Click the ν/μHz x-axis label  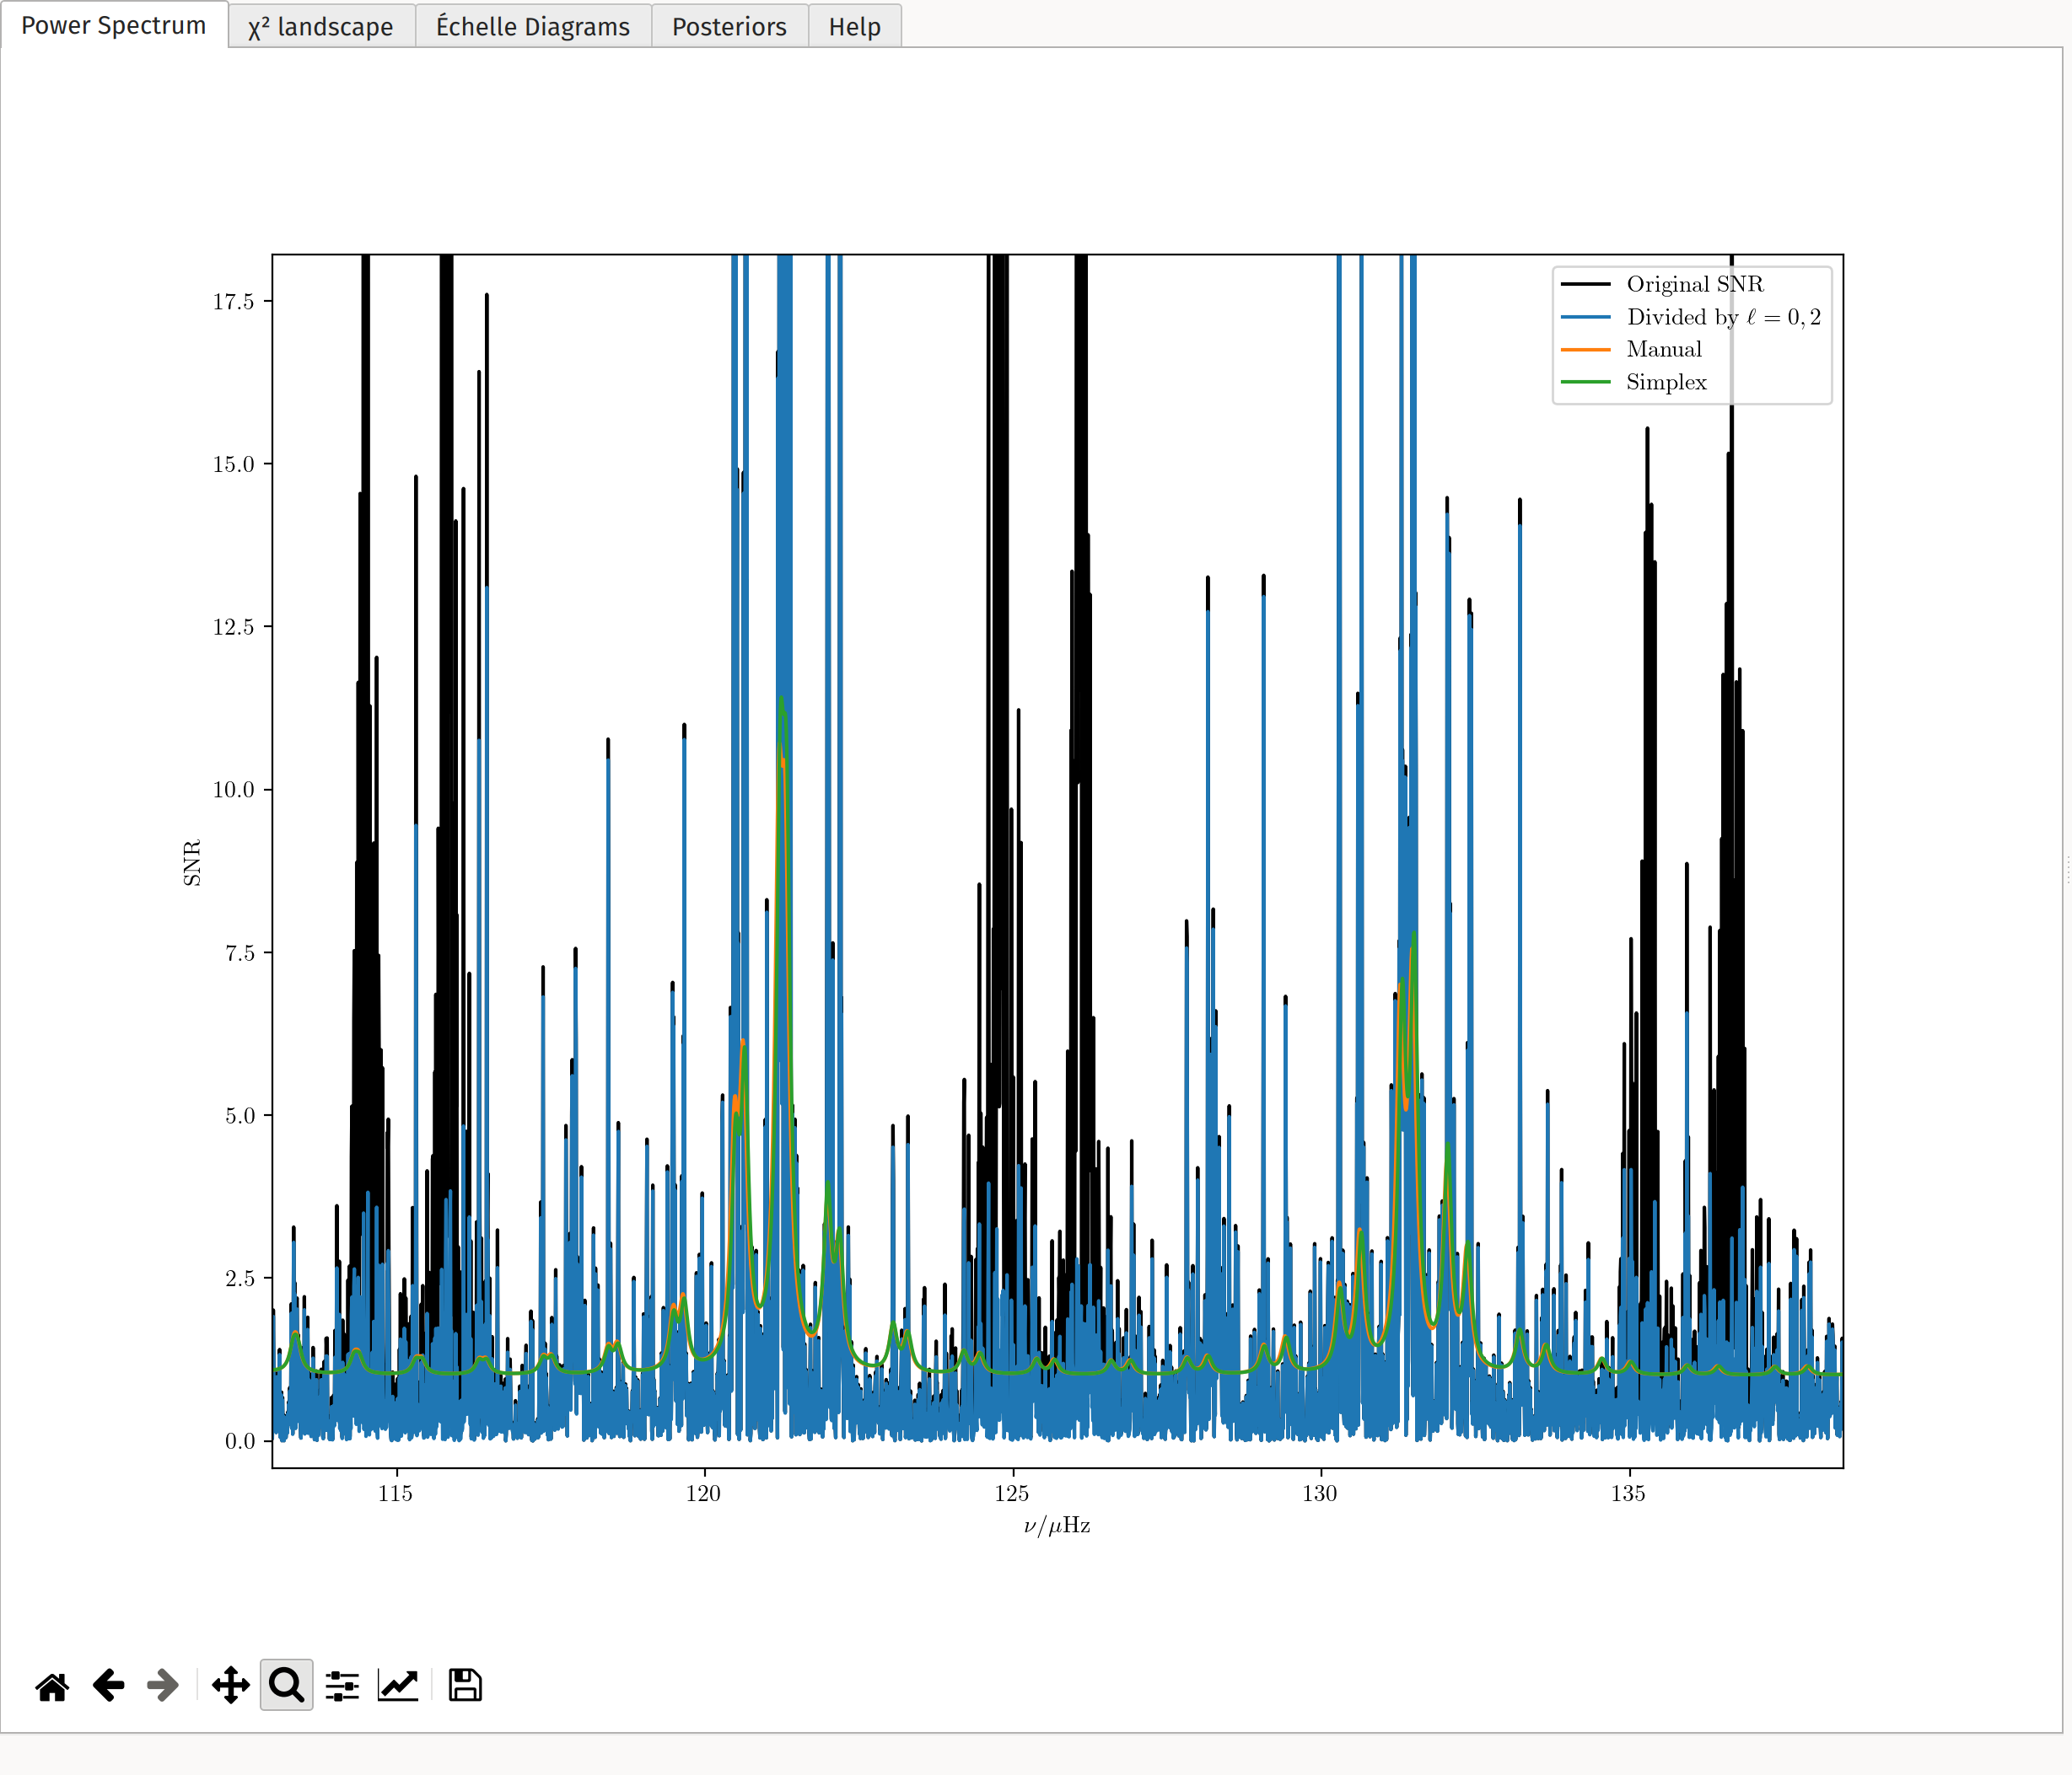click(1057, 1526)
